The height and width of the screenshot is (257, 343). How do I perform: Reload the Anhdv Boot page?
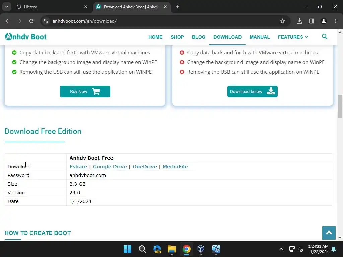(x=31, y=21)
